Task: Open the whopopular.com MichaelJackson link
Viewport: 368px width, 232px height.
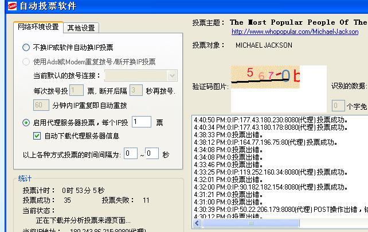Action: [295, 32]
